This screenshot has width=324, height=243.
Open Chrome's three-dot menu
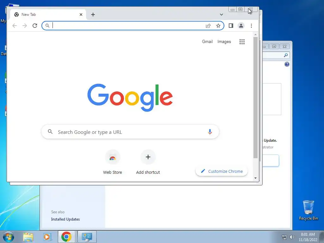pyautogui.click(x=251, y=26)
